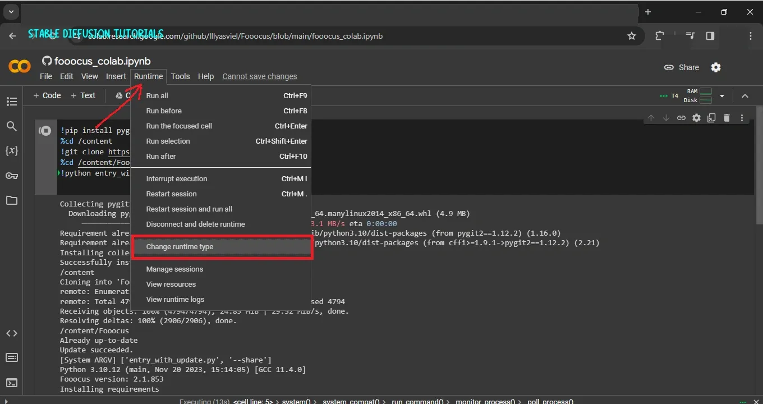Select Run before menu item
This screenshot has height=404, width=763.
[221, 111]
